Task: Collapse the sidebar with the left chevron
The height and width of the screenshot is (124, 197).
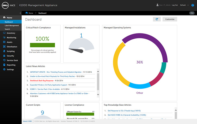Action: click(x=20, y=13)
